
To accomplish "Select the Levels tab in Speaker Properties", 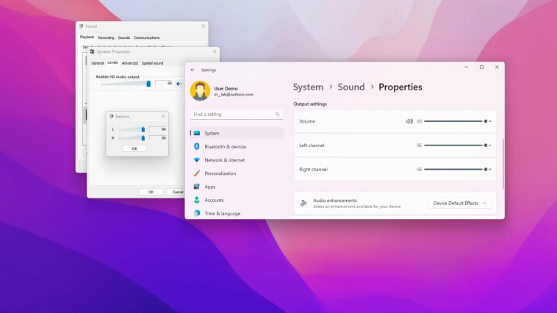I will 112,62.
